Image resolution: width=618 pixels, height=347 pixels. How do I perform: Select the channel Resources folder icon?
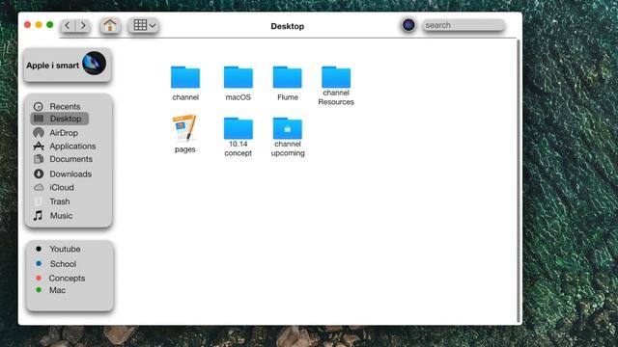(x=336, y=77)
